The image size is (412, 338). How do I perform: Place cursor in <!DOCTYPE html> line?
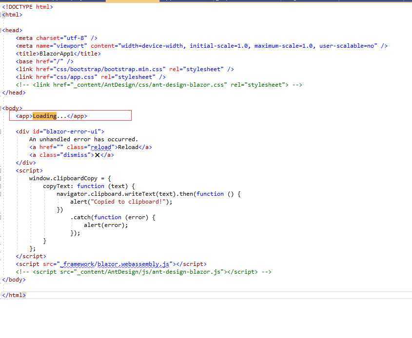coord(27,7)
